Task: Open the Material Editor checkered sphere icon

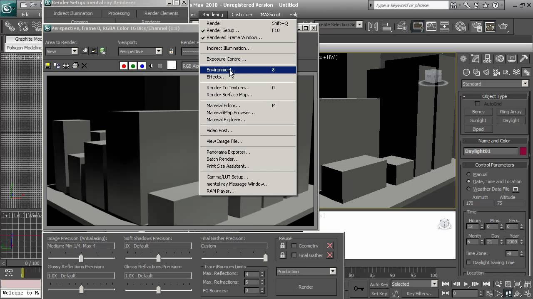Action: point(460,27)
